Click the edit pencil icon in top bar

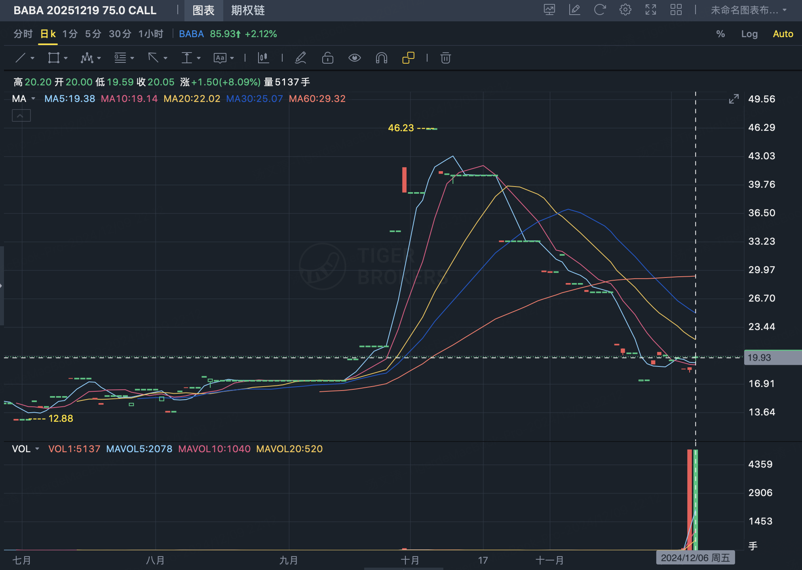(574, 10)
